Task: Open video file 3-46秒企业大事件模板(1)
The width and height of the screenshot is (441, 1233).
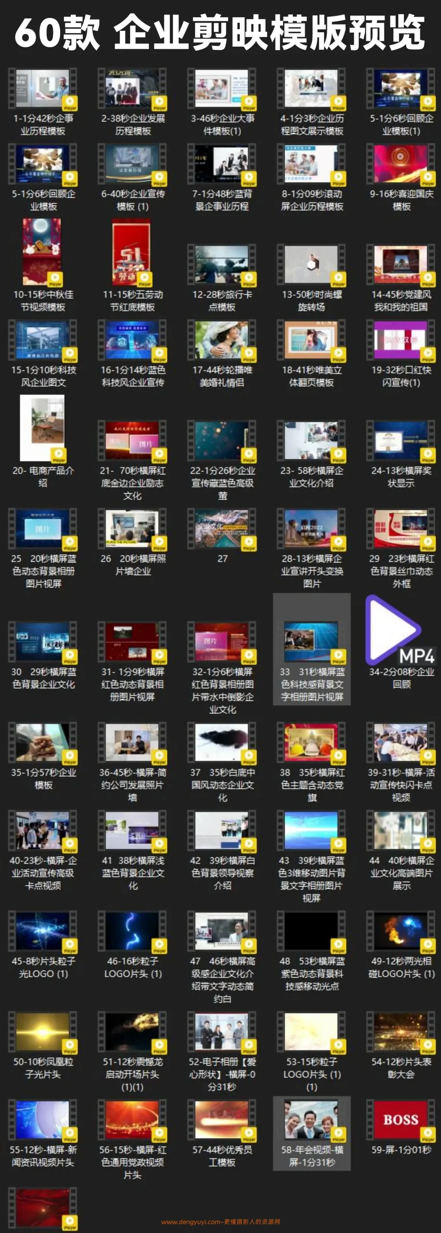Action: (222, 90)
